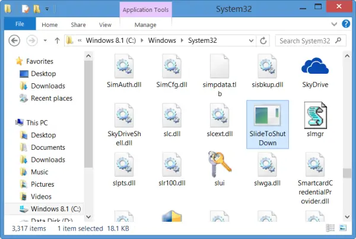The width and height of the screenshot is (356, 239).
Task: Expand the ribbon with chevron
Action: 334,24
